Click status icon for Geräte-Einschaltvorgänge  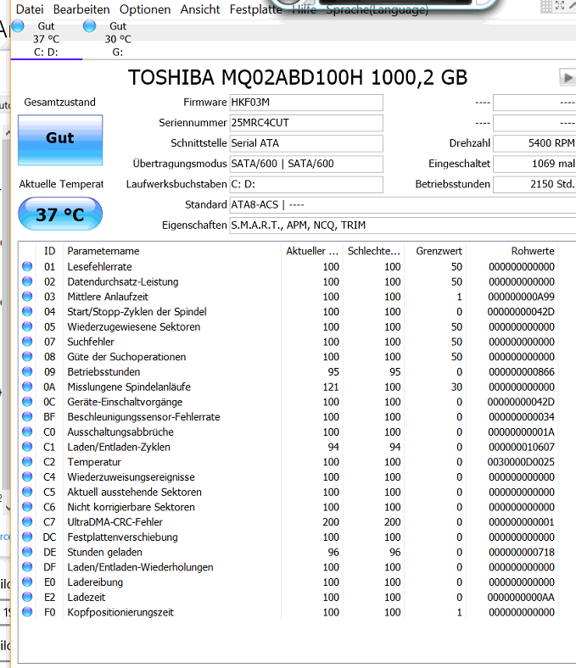tap(27, 402)
